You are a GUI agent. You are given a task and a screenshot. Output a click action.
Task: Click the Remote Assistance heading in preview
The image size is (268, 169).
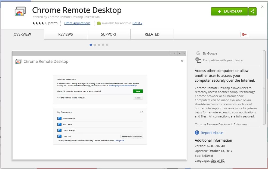[67, 79]
